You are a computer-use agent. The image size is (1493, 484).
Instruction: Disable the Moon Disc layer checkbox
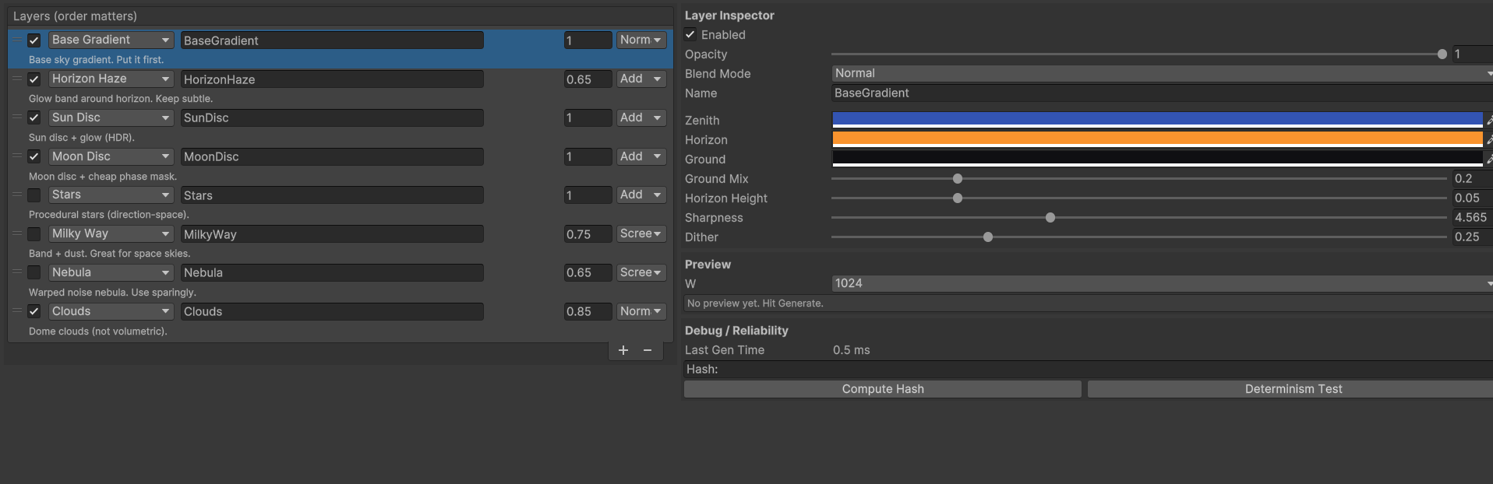(x=34, y=156)
